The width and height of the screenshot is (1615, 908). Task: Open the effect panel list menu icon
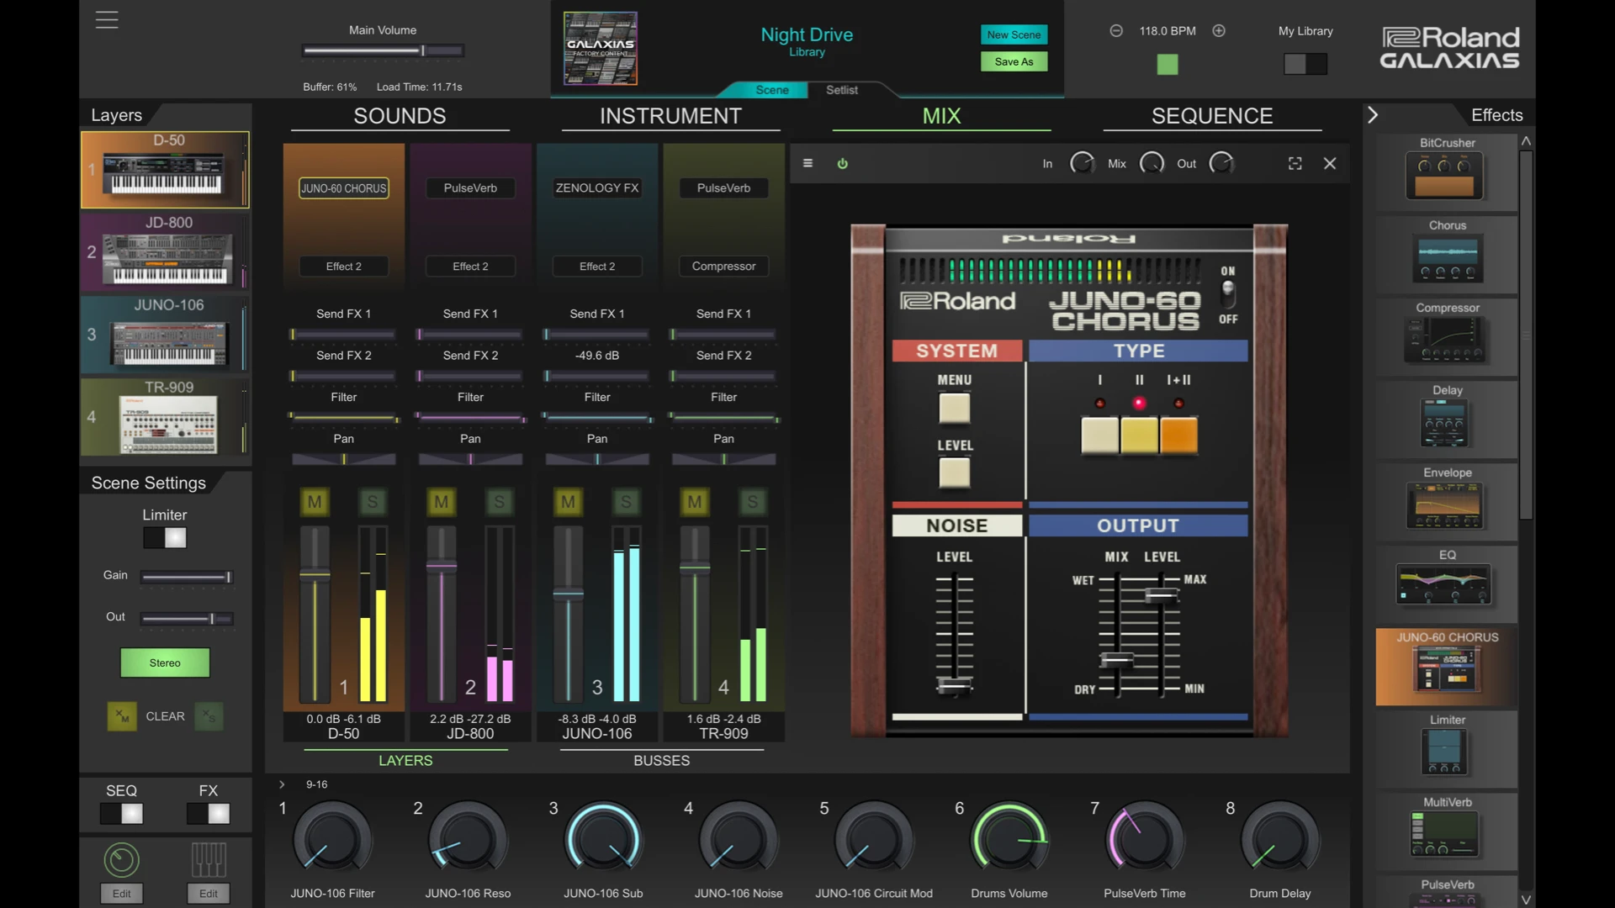pyautogui.click(x=807, y=163)
